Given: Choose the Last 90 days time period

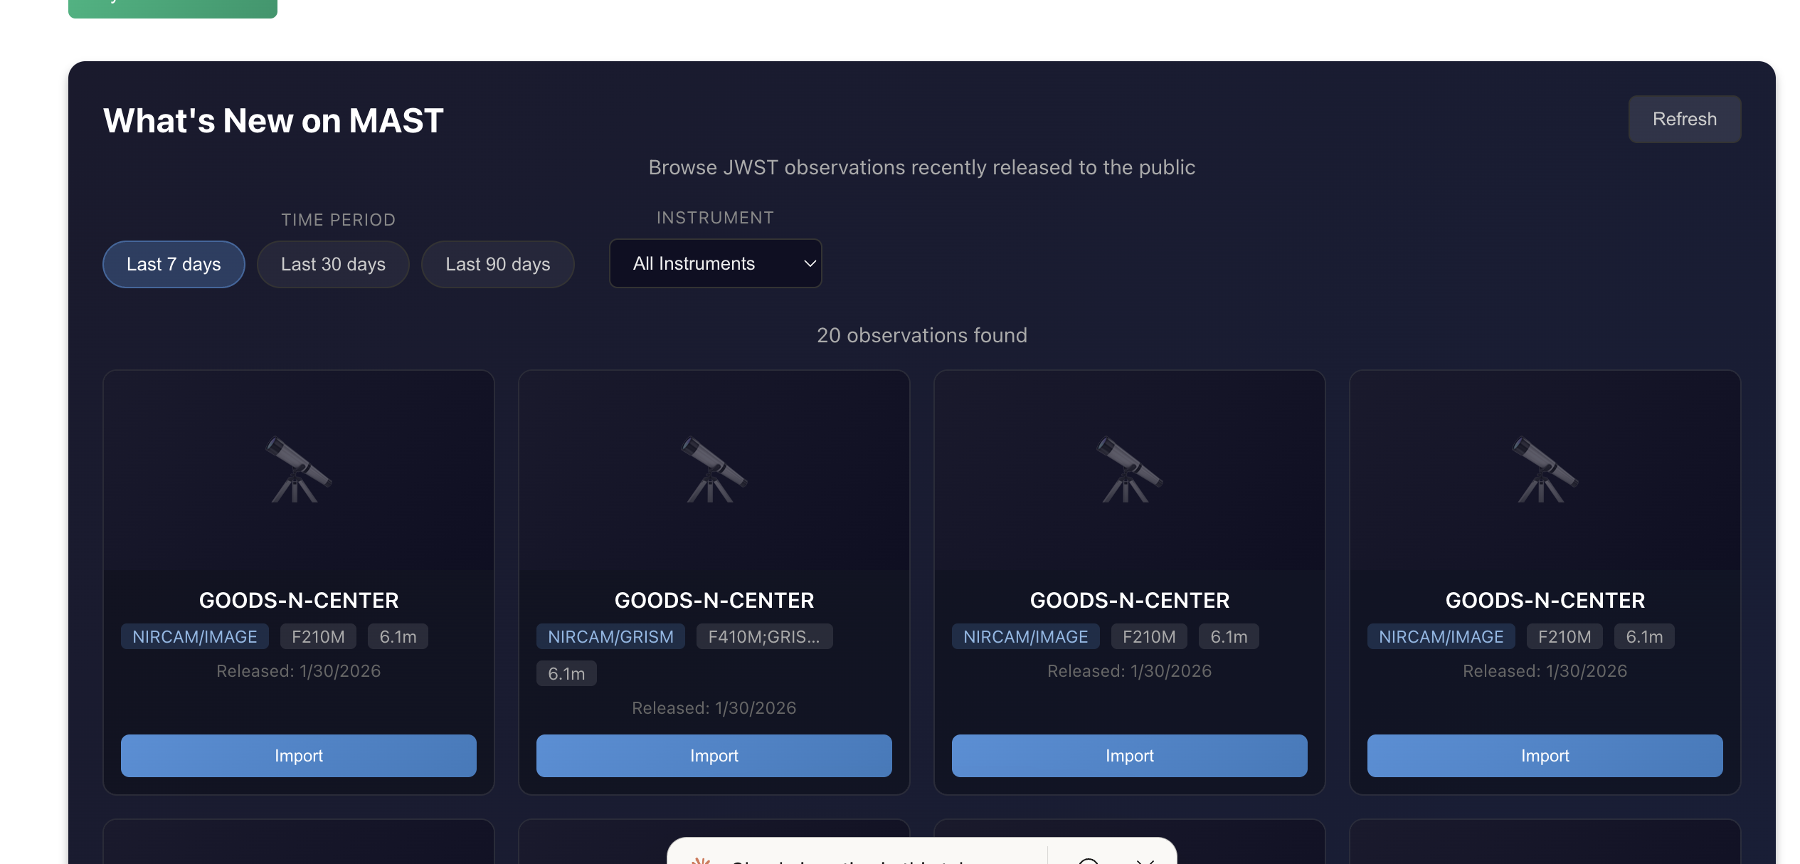Looking at the screenshot, I should coord(497,264).
